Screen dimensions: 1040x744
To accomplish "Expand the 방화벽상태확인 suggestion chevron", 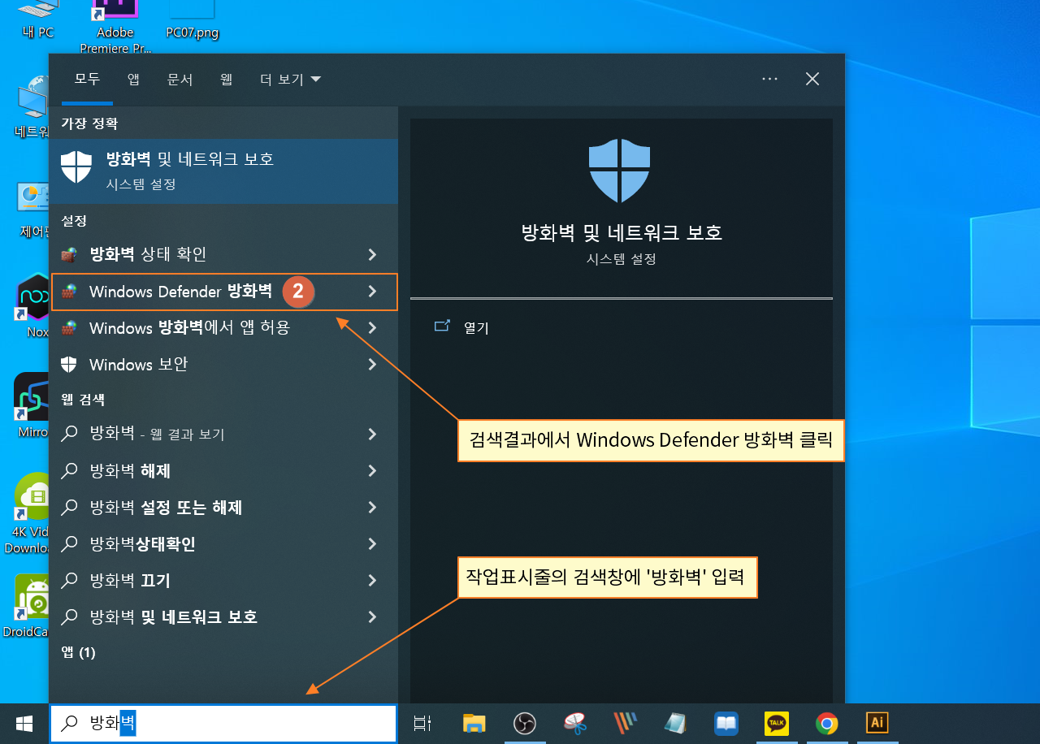I will click(372, 544).
